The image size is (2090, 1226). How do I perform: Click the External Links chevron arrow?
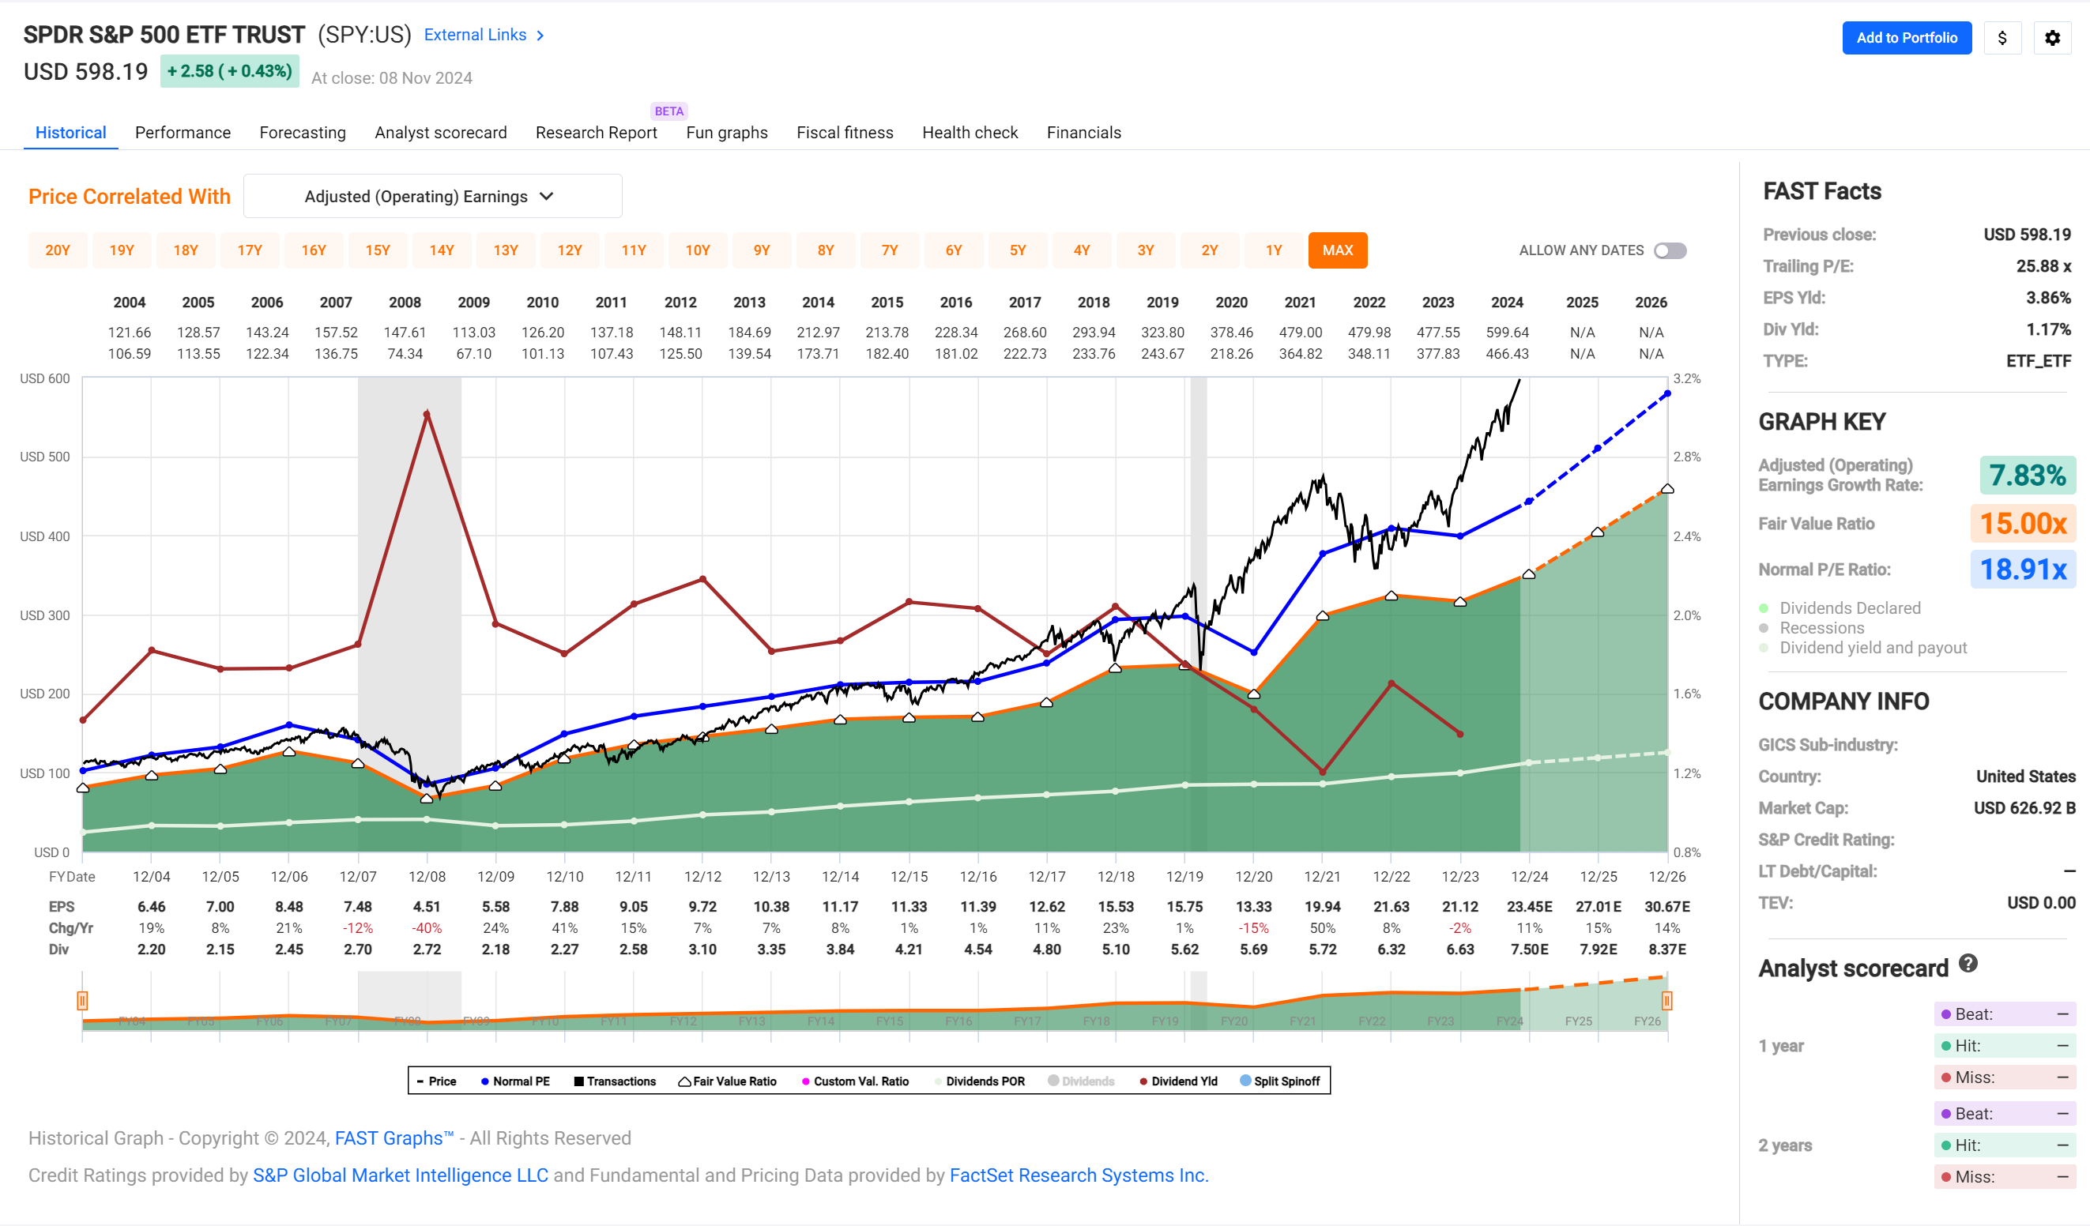tap(540, 36)
